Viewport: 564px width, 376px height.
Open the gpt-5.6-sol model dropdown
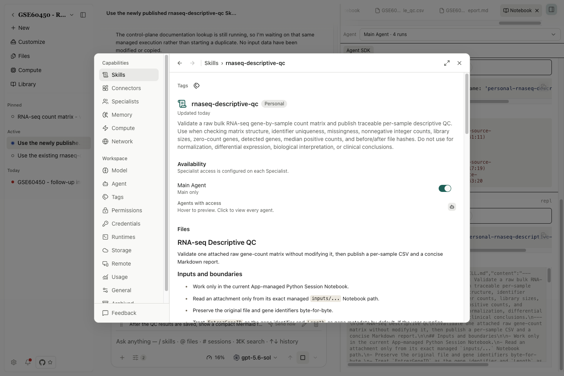255,358
